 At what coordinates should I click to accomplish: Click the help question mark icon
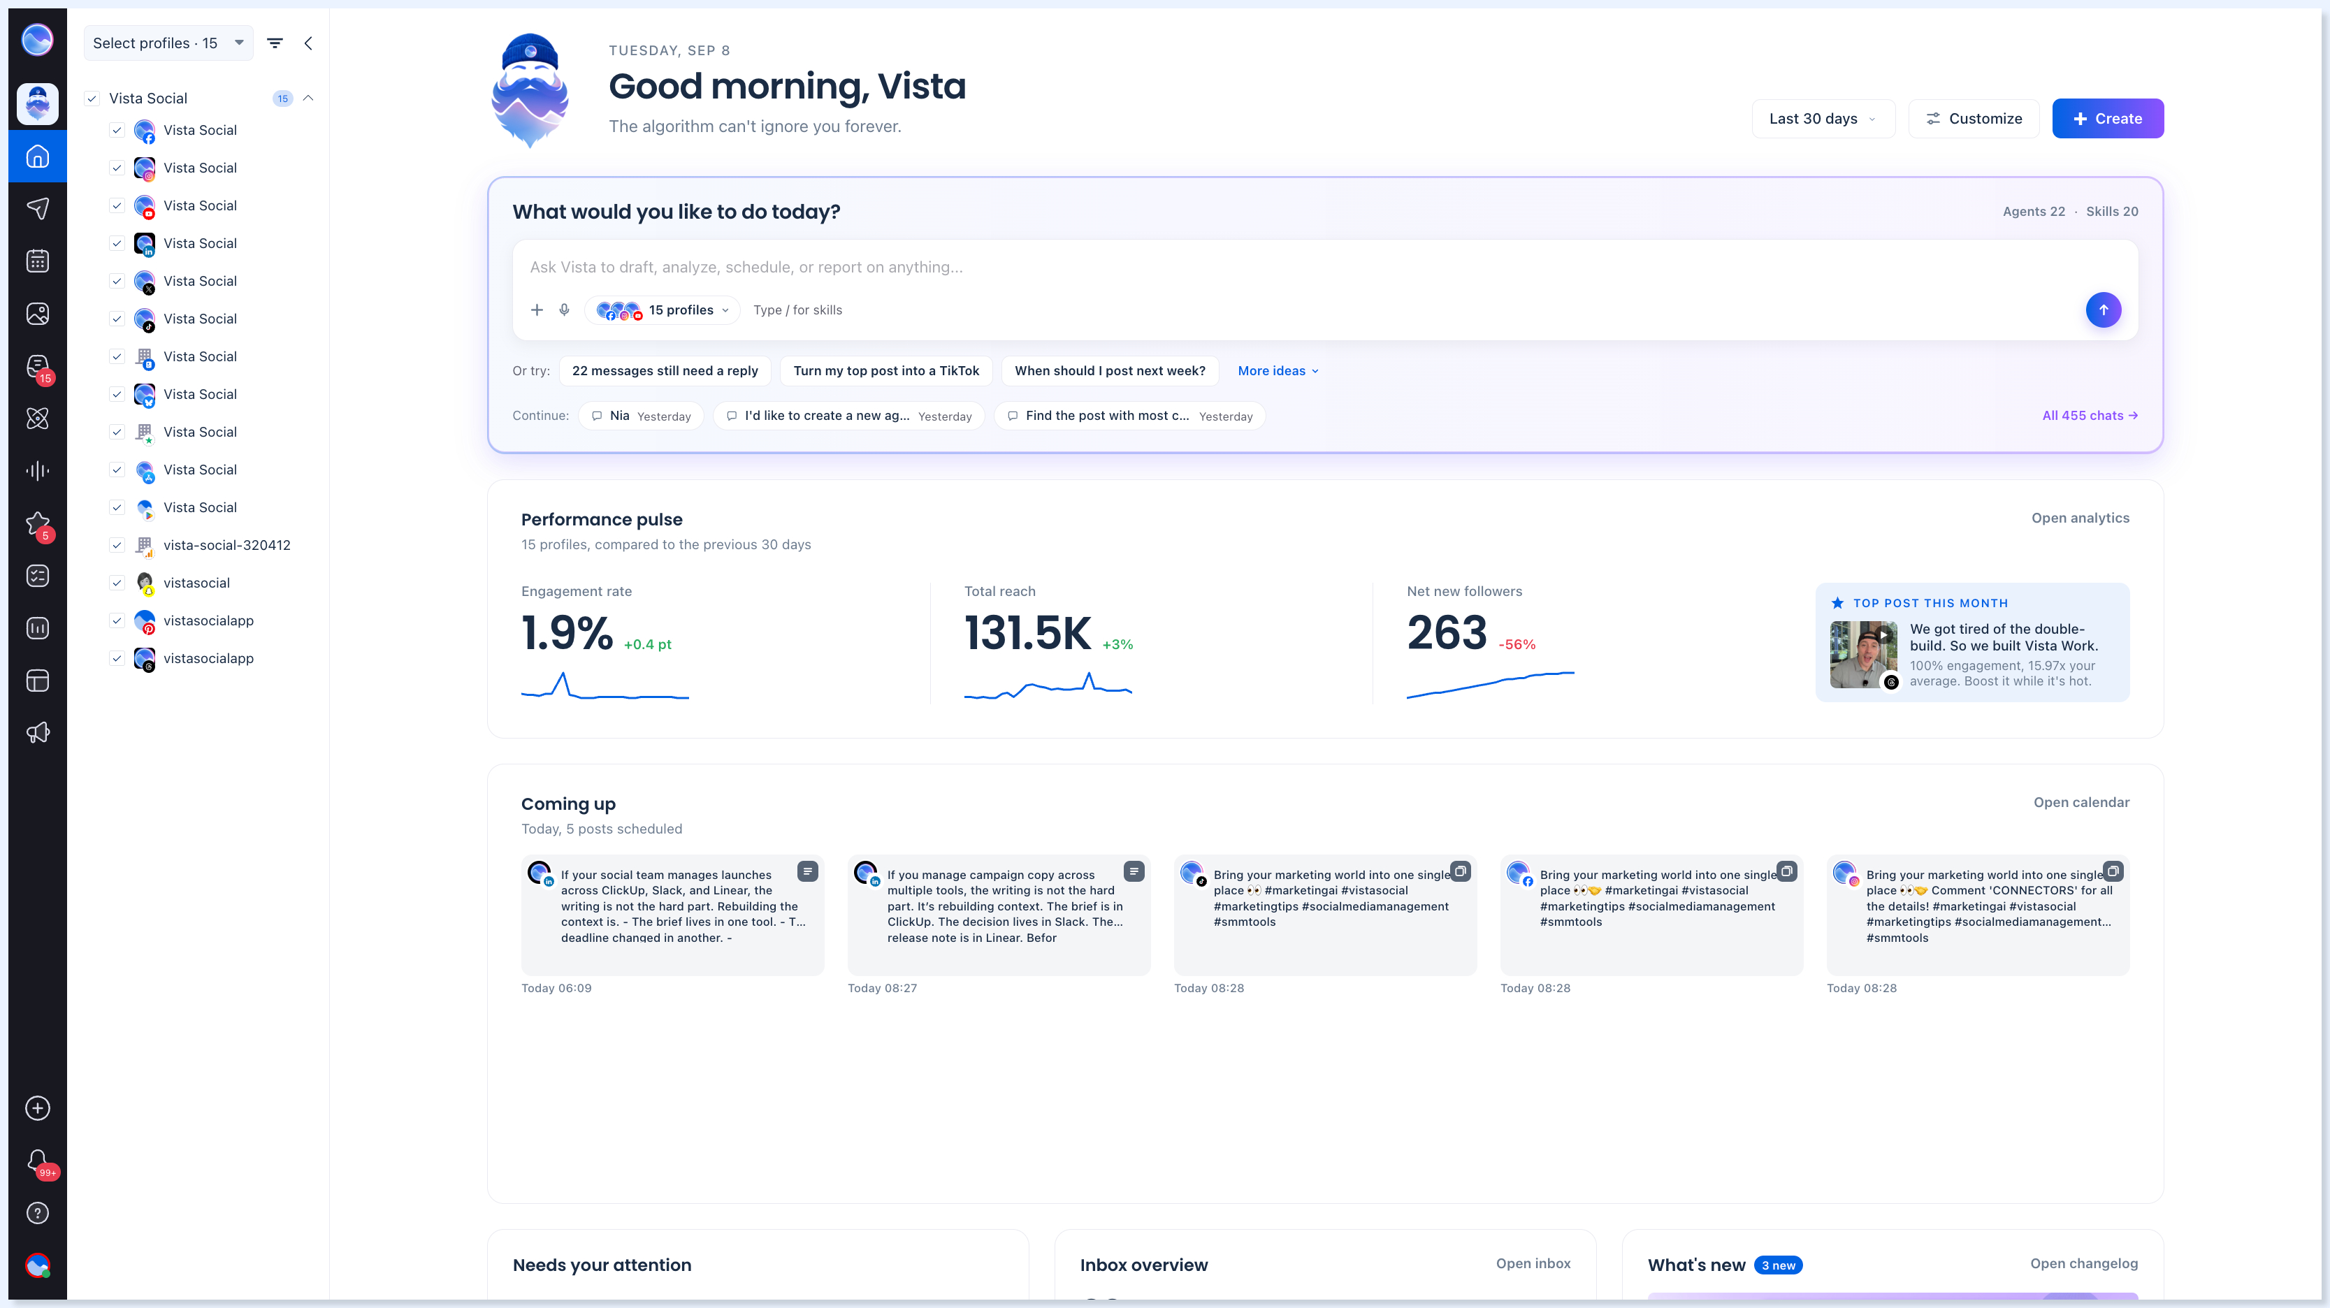pyautogui.click(x=37, y=1213)
